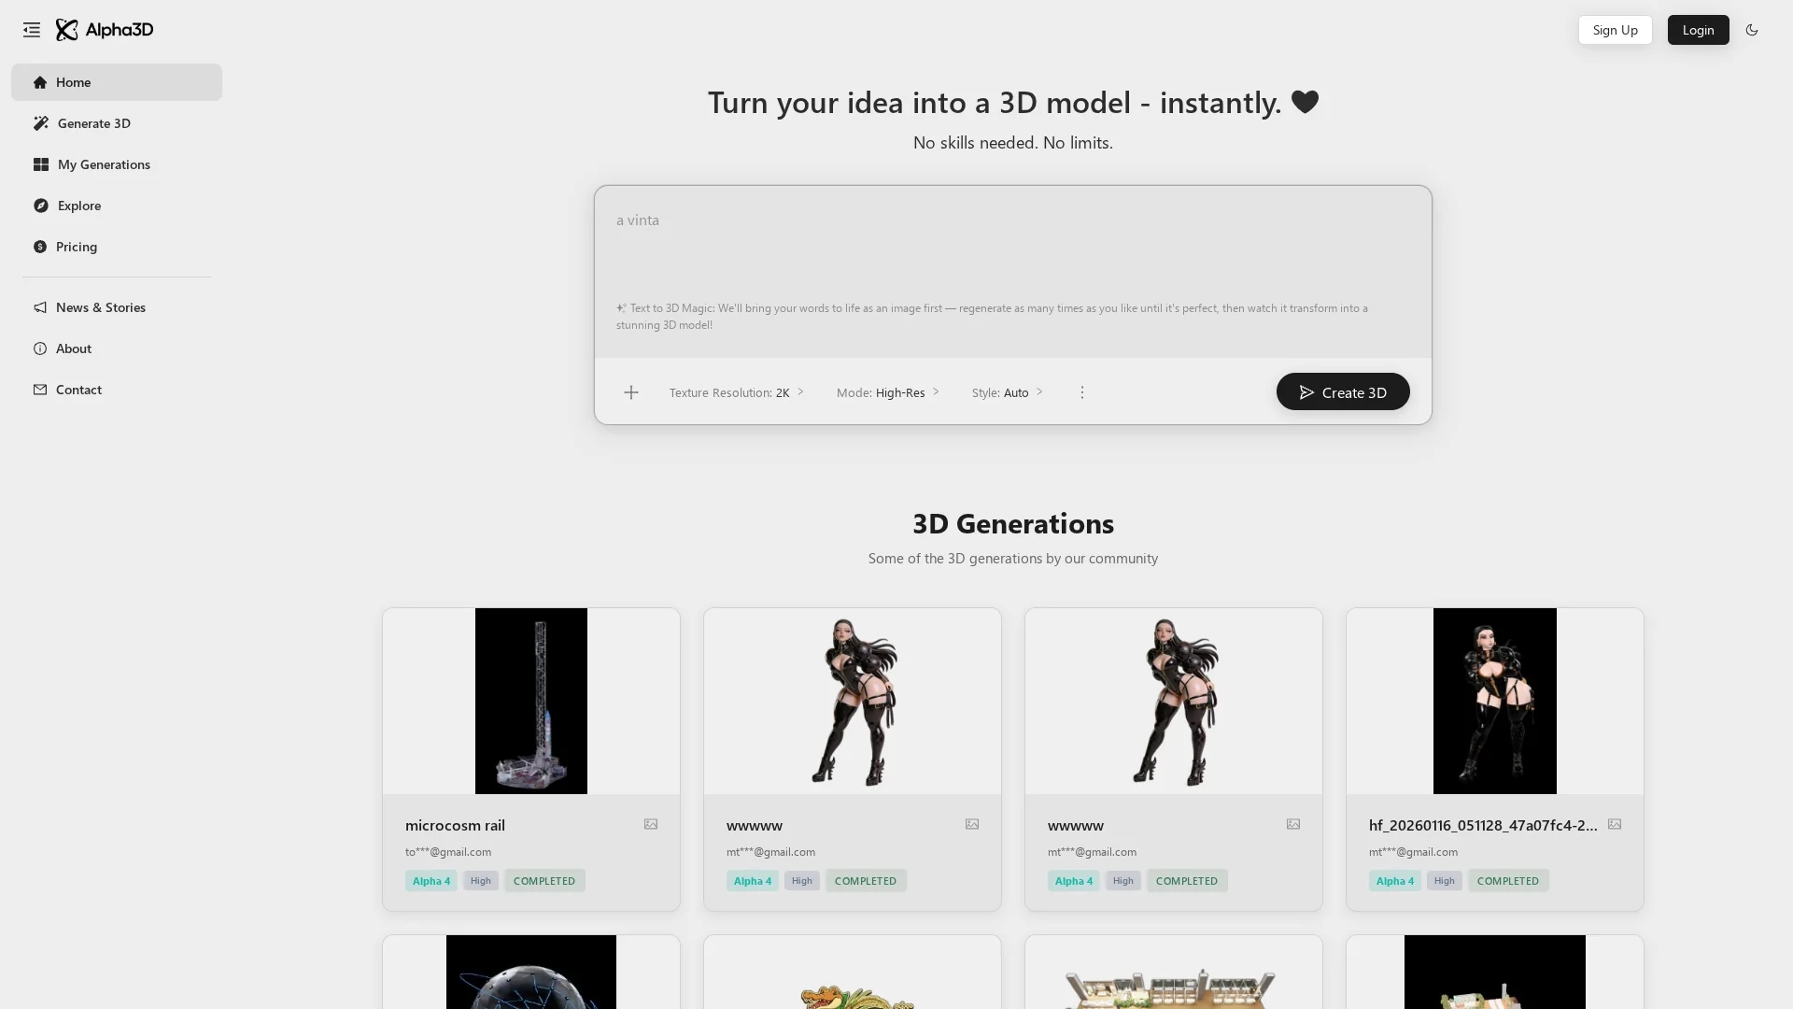
Task: Open the globe sphere model thumbnail
Action: pyautogui.click(x=531, y=972)
